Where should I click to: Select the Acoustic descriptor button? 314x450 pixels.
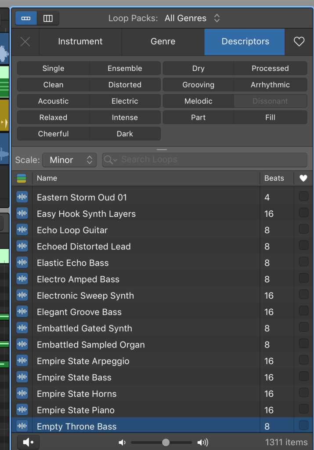[x=53, y=101]
